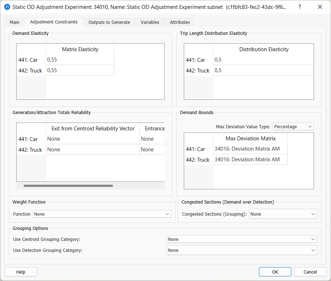Image resolution: width=331 pixels, height=281 pixels.
Task: Open Use Detection Grouping Category dropdown
Action: coord(241,250)
